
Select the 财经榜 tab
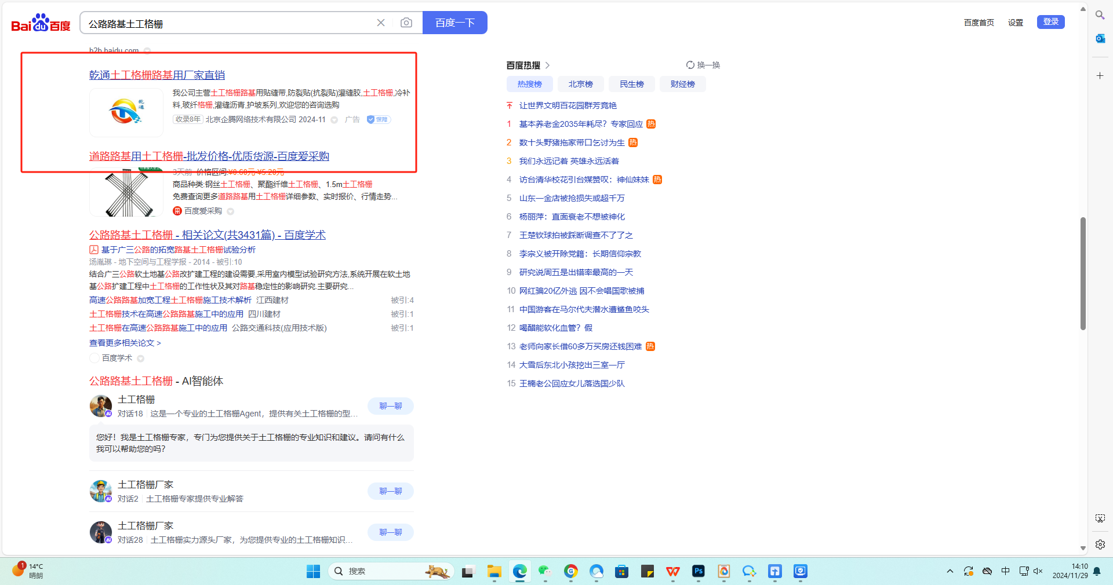pyautogui.click(x=682, y=84)
